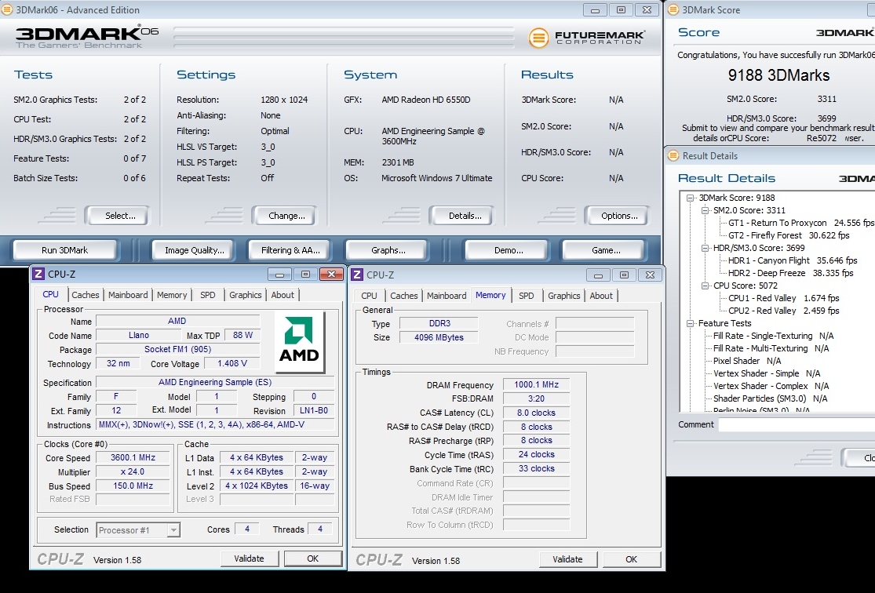Click the AMD logo in CPU-Z
Image resolution: width=875 pixels, height=593 pixels.
point(300,342)
